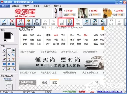Choose elliptical selection shape option

pos(9,88)
